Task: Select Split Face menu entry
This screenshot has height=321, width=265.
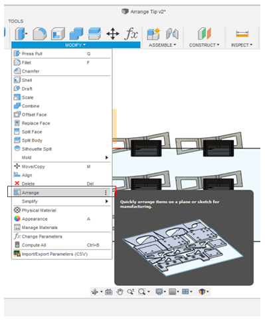Action: [62, 132]
